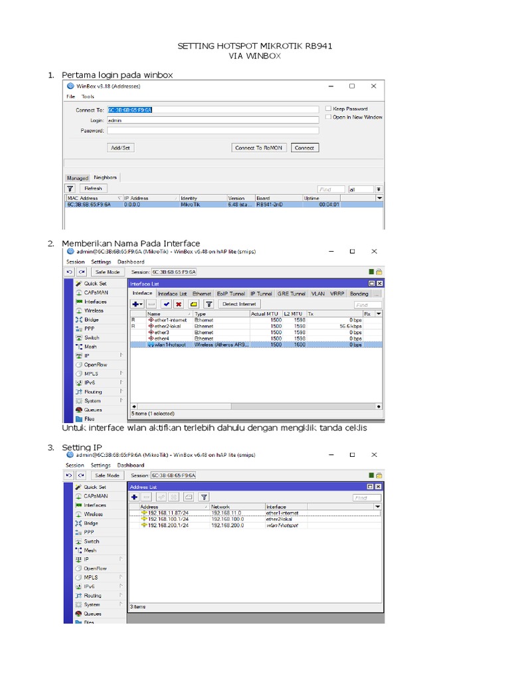510x680 pixels.
Task: Open PPP in the Interface List window sidebar
Action: (89, 329)
